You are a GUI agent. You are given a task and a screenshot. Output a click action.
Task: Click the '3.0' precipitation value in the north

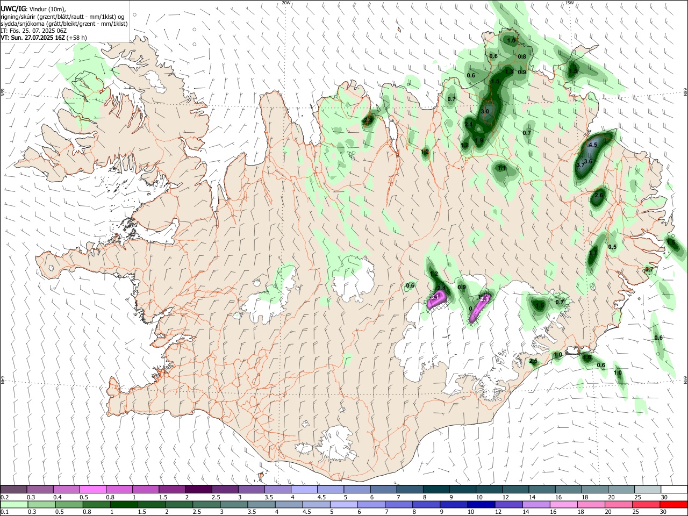(x=485, y=111)
